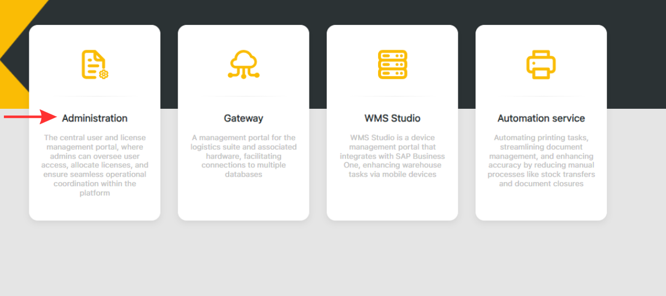Click the Gateway description about logistics suite
666x296 pixels.
click(244, 156)
